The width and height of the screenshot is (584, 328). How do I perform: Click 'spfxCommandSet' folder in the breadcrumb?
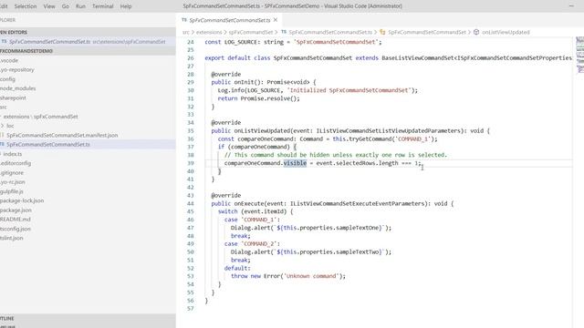[x=251, y=33]
